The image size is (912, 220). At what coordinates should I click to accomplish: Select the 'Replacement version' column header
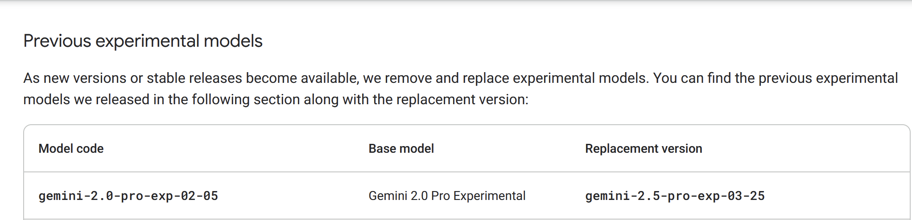click(644, 149)
